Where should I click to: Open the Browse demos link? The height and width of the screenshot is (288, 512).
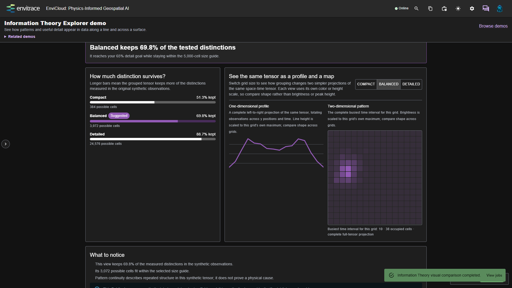tap(493, 26)
